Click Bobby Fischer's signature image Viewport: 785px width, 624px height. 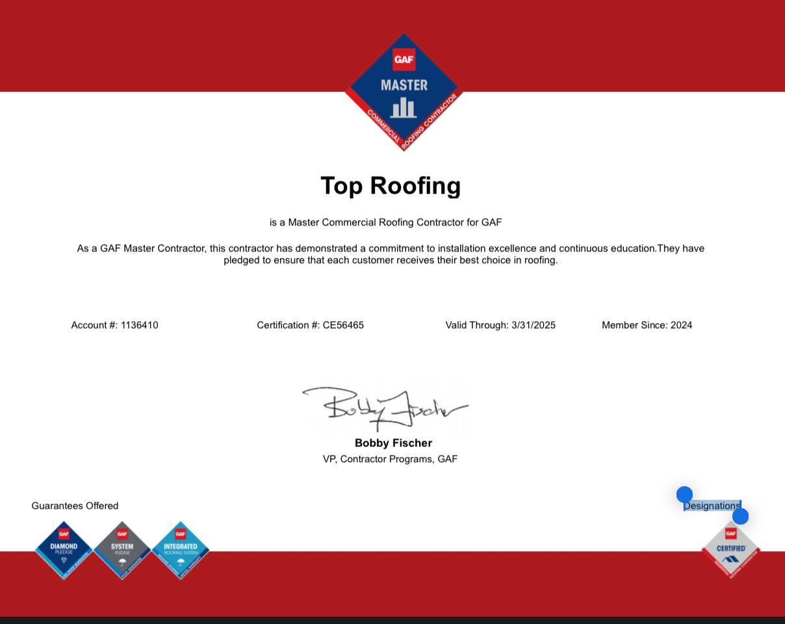387,408
